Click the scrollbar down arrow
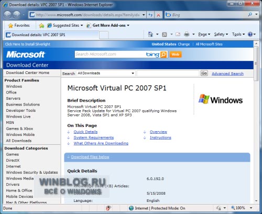Image resolution: width=262 pixels, height=214 pixels. 256,201
